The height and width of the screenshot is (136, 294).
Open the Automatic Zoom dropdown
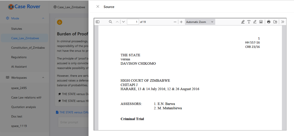(200, 22)
